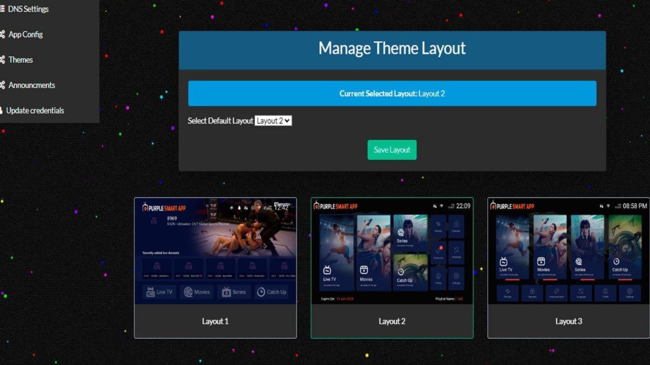
Task: Click Catch Up icon in Layout 1 preview
Action: tap(261, 292)
